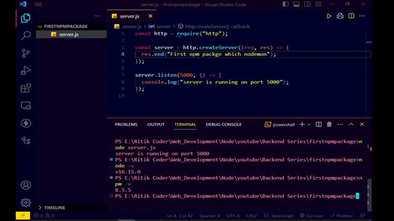Run the code with play button

click(x=329, y=16)
